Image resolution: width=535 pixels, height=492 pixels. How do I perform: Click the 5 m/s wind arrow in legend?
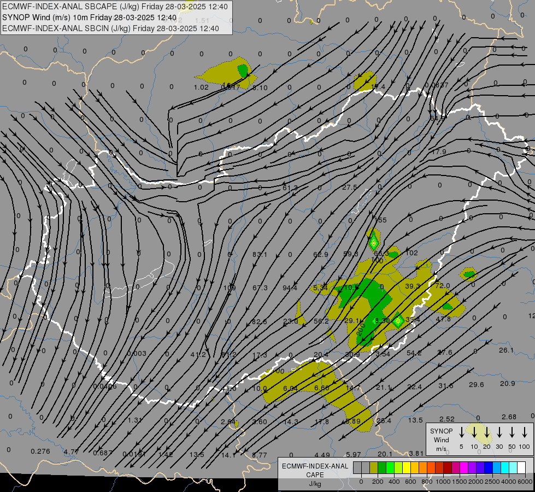pyautogui.click(x=461, y=432)
